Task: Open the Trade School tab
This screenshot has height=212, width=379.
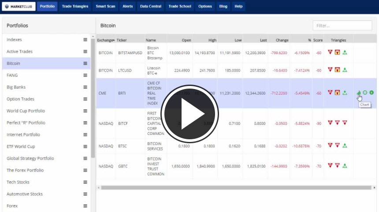Action: 180,6
